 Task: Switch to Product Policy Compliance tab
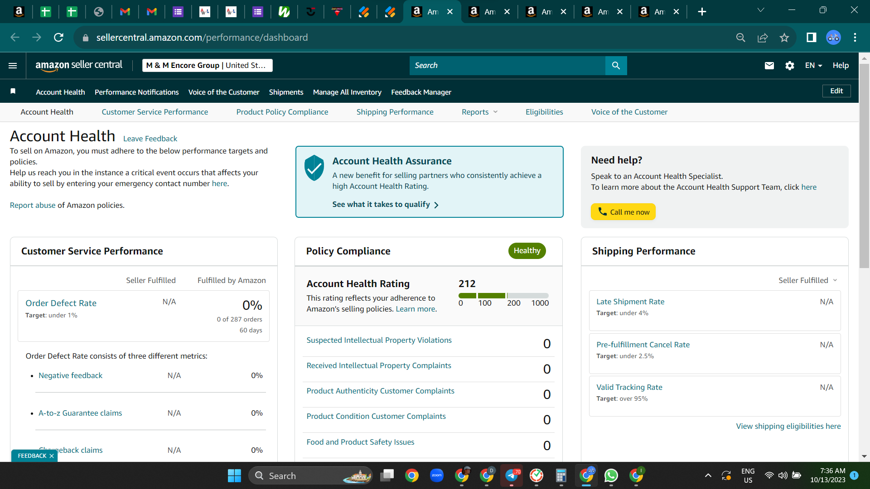click(282, 112)
